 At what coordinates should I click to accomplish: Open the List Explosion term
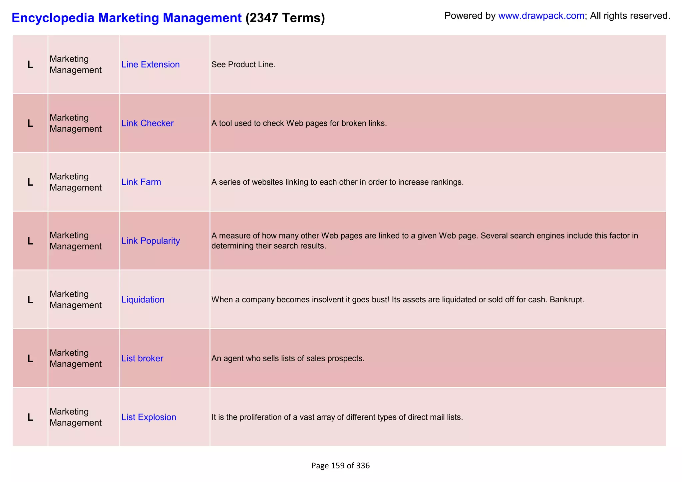149,417
